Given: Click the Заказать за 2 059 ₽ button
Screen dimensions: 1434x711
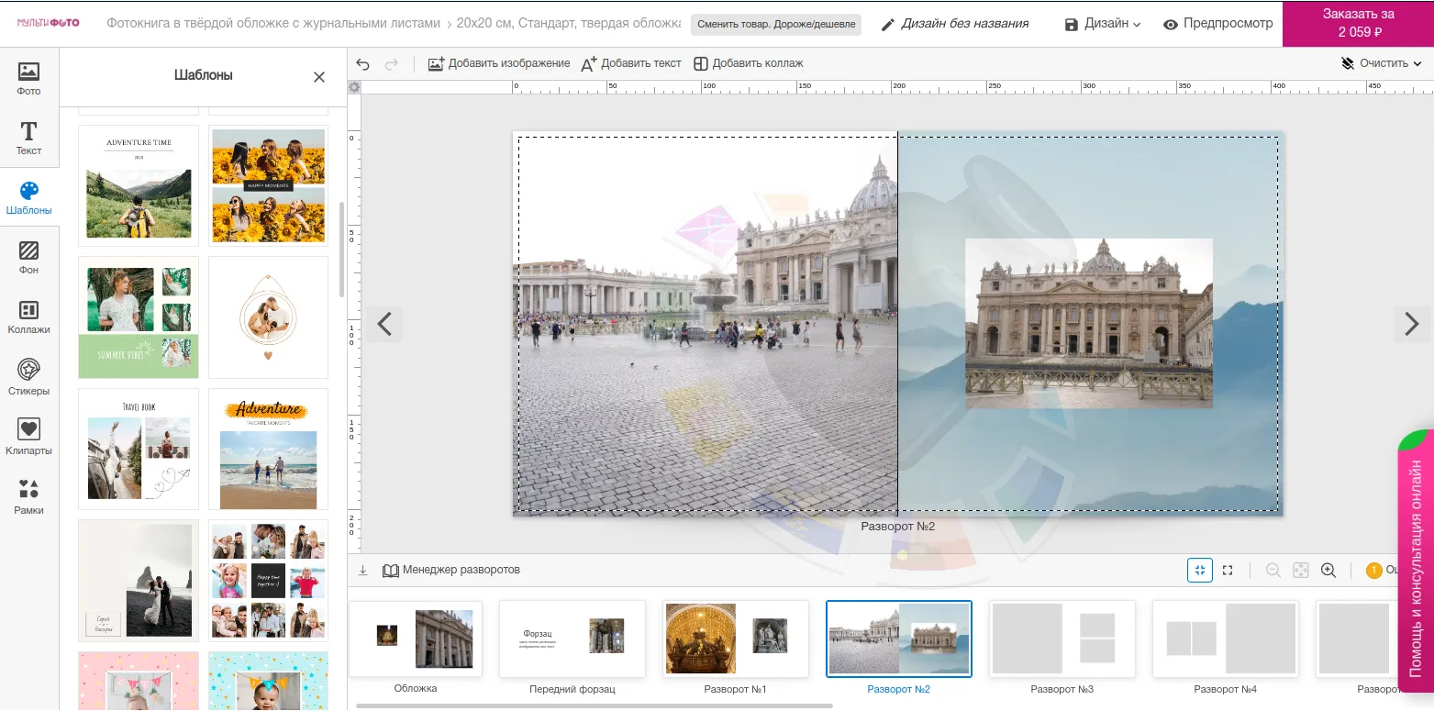Looking at the screenshot, I should pyautogui.click(x=1358, y=24).
